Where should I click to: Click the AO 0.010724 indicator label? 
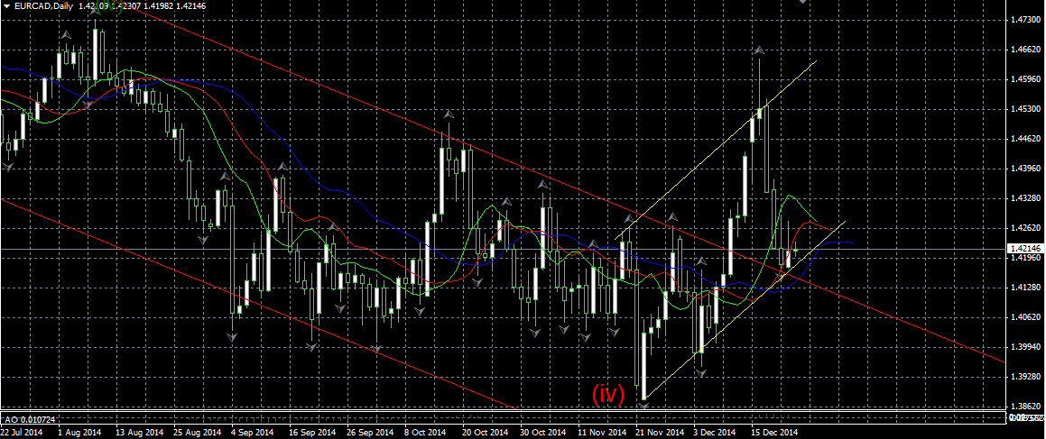29,420
